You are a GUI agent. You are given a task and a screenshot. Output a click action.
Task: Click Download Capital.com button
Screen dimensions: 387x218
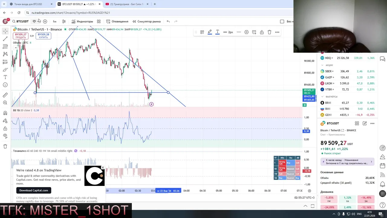(x=34, y=190)
